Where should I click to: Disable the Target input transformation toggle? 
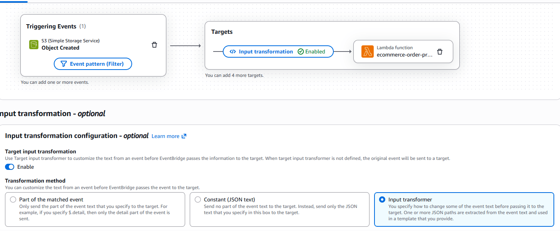10,167
